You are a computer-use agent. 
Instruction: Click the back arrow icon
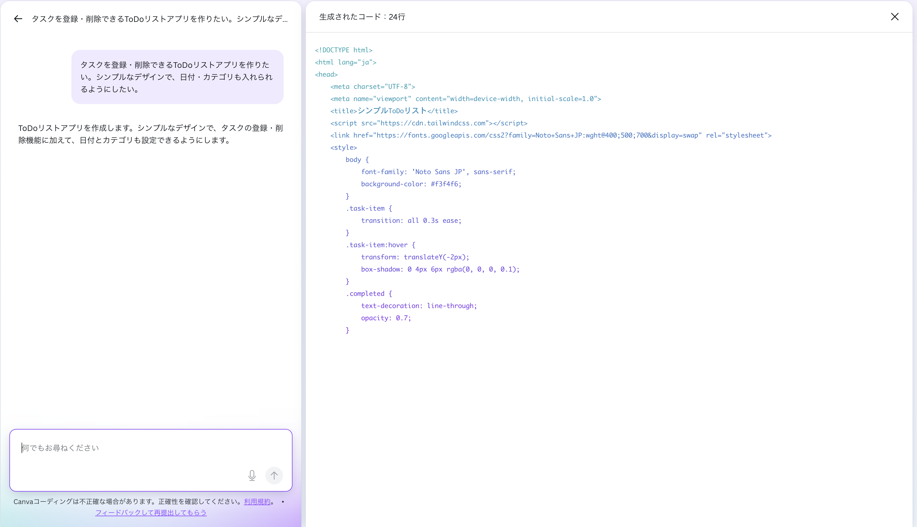click(18, 19)
